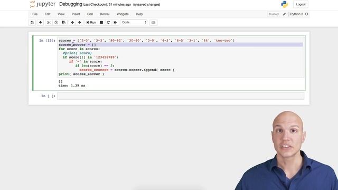Image resolution: width=338 pixels, height=190 pixels.
Task: Click the Python logo icon
Action: click(x=285, y=4)
